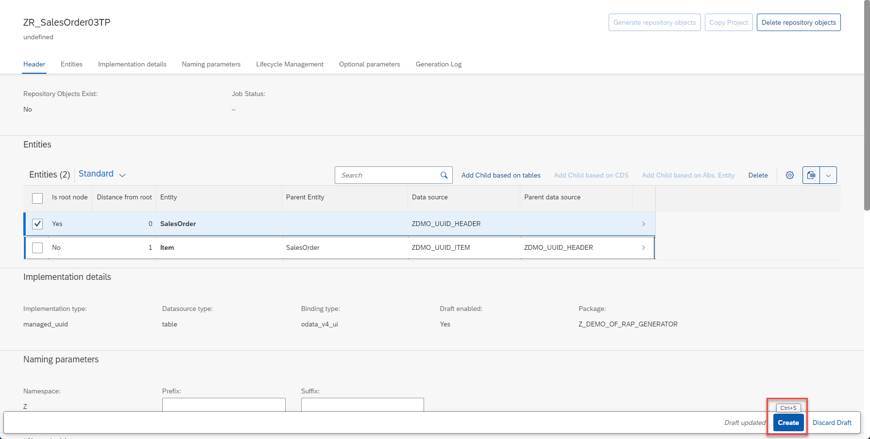Click SalesOrder in the Parent Entity column
The height and width of the screenshot is (439, 870).
pos(303,247)
